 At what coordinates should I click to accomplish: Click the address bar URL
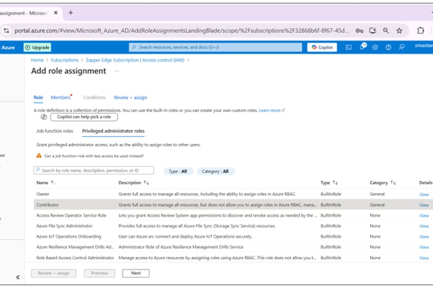click(182, 30)
